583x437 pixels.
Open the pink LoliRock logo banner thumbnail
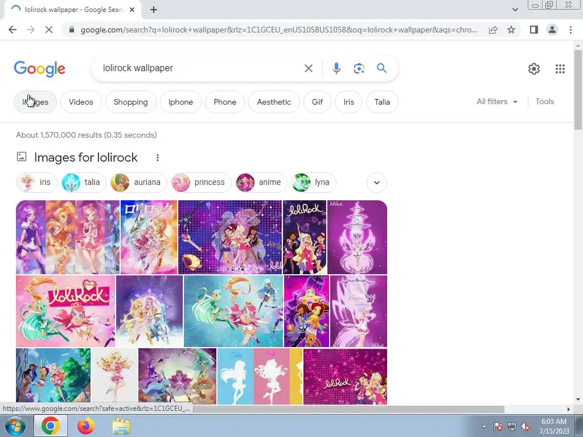(x=65, y=311)
